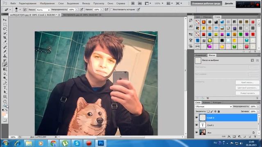Hide the Фон background layer
The height and width of the screenshot is (147, 262).
(x=196, y=132)
